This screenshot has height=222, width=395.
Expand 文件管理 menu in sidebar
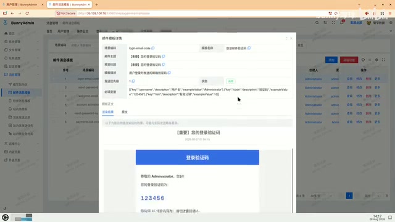22,50
